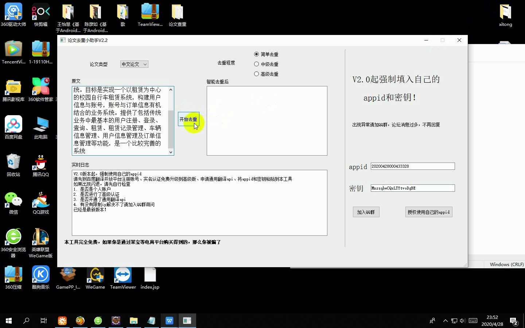Click the 授权使用自己的appid button

coord(429,212)
